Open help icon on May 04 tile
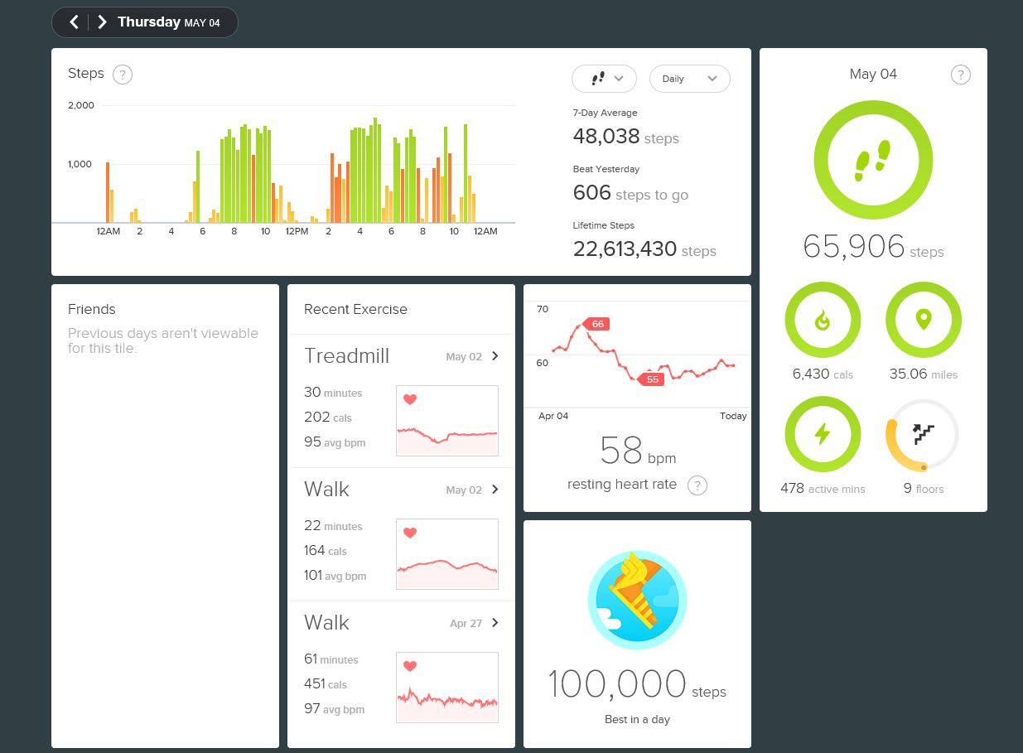Image resolution: width=1023 pixels, height=753 pixels. 961,75
